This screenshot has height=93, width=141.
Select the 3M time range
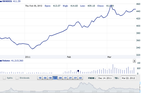pyautogui.click(x=55, y=78)
